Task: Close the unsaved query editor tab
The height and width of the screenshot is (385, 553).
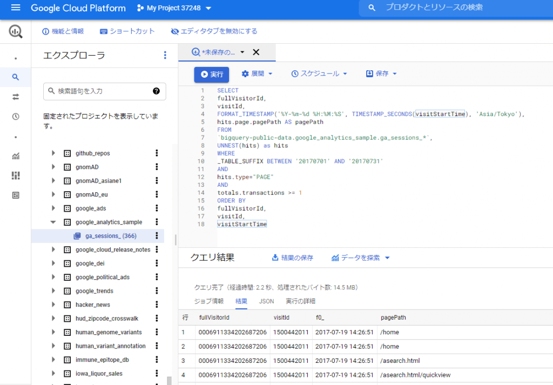Action: (x=256, y=52)
